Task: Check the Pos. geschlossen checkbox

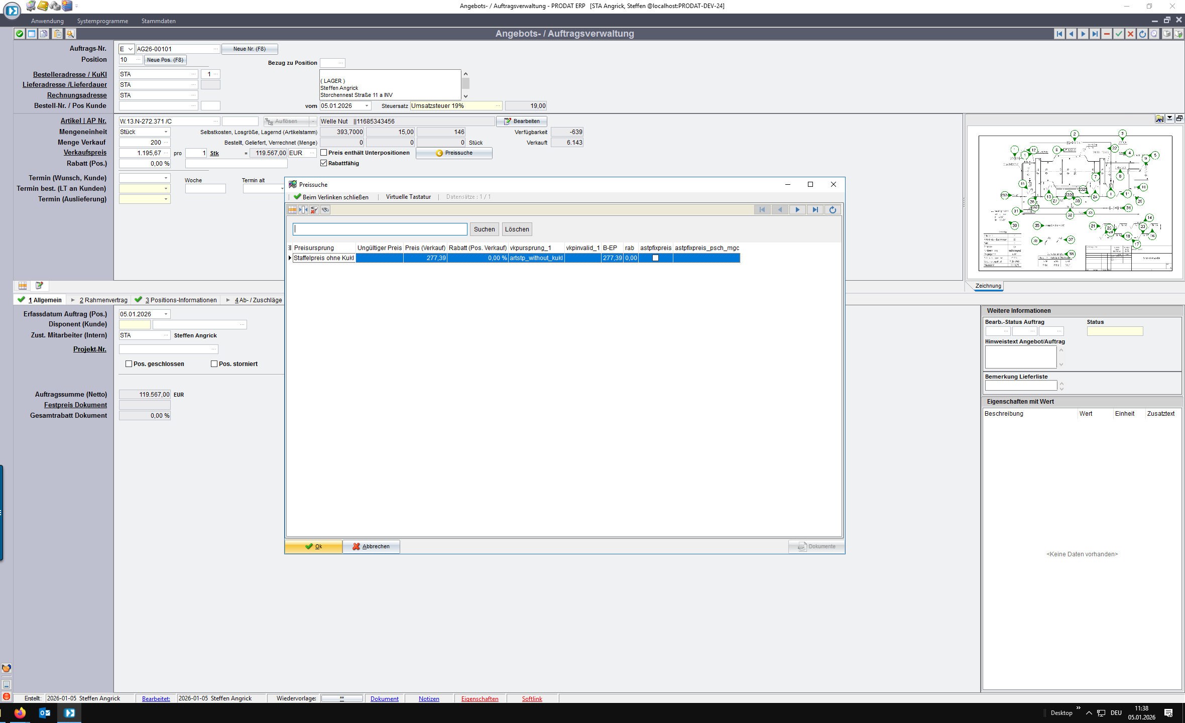Action: [x=129, y=364]
